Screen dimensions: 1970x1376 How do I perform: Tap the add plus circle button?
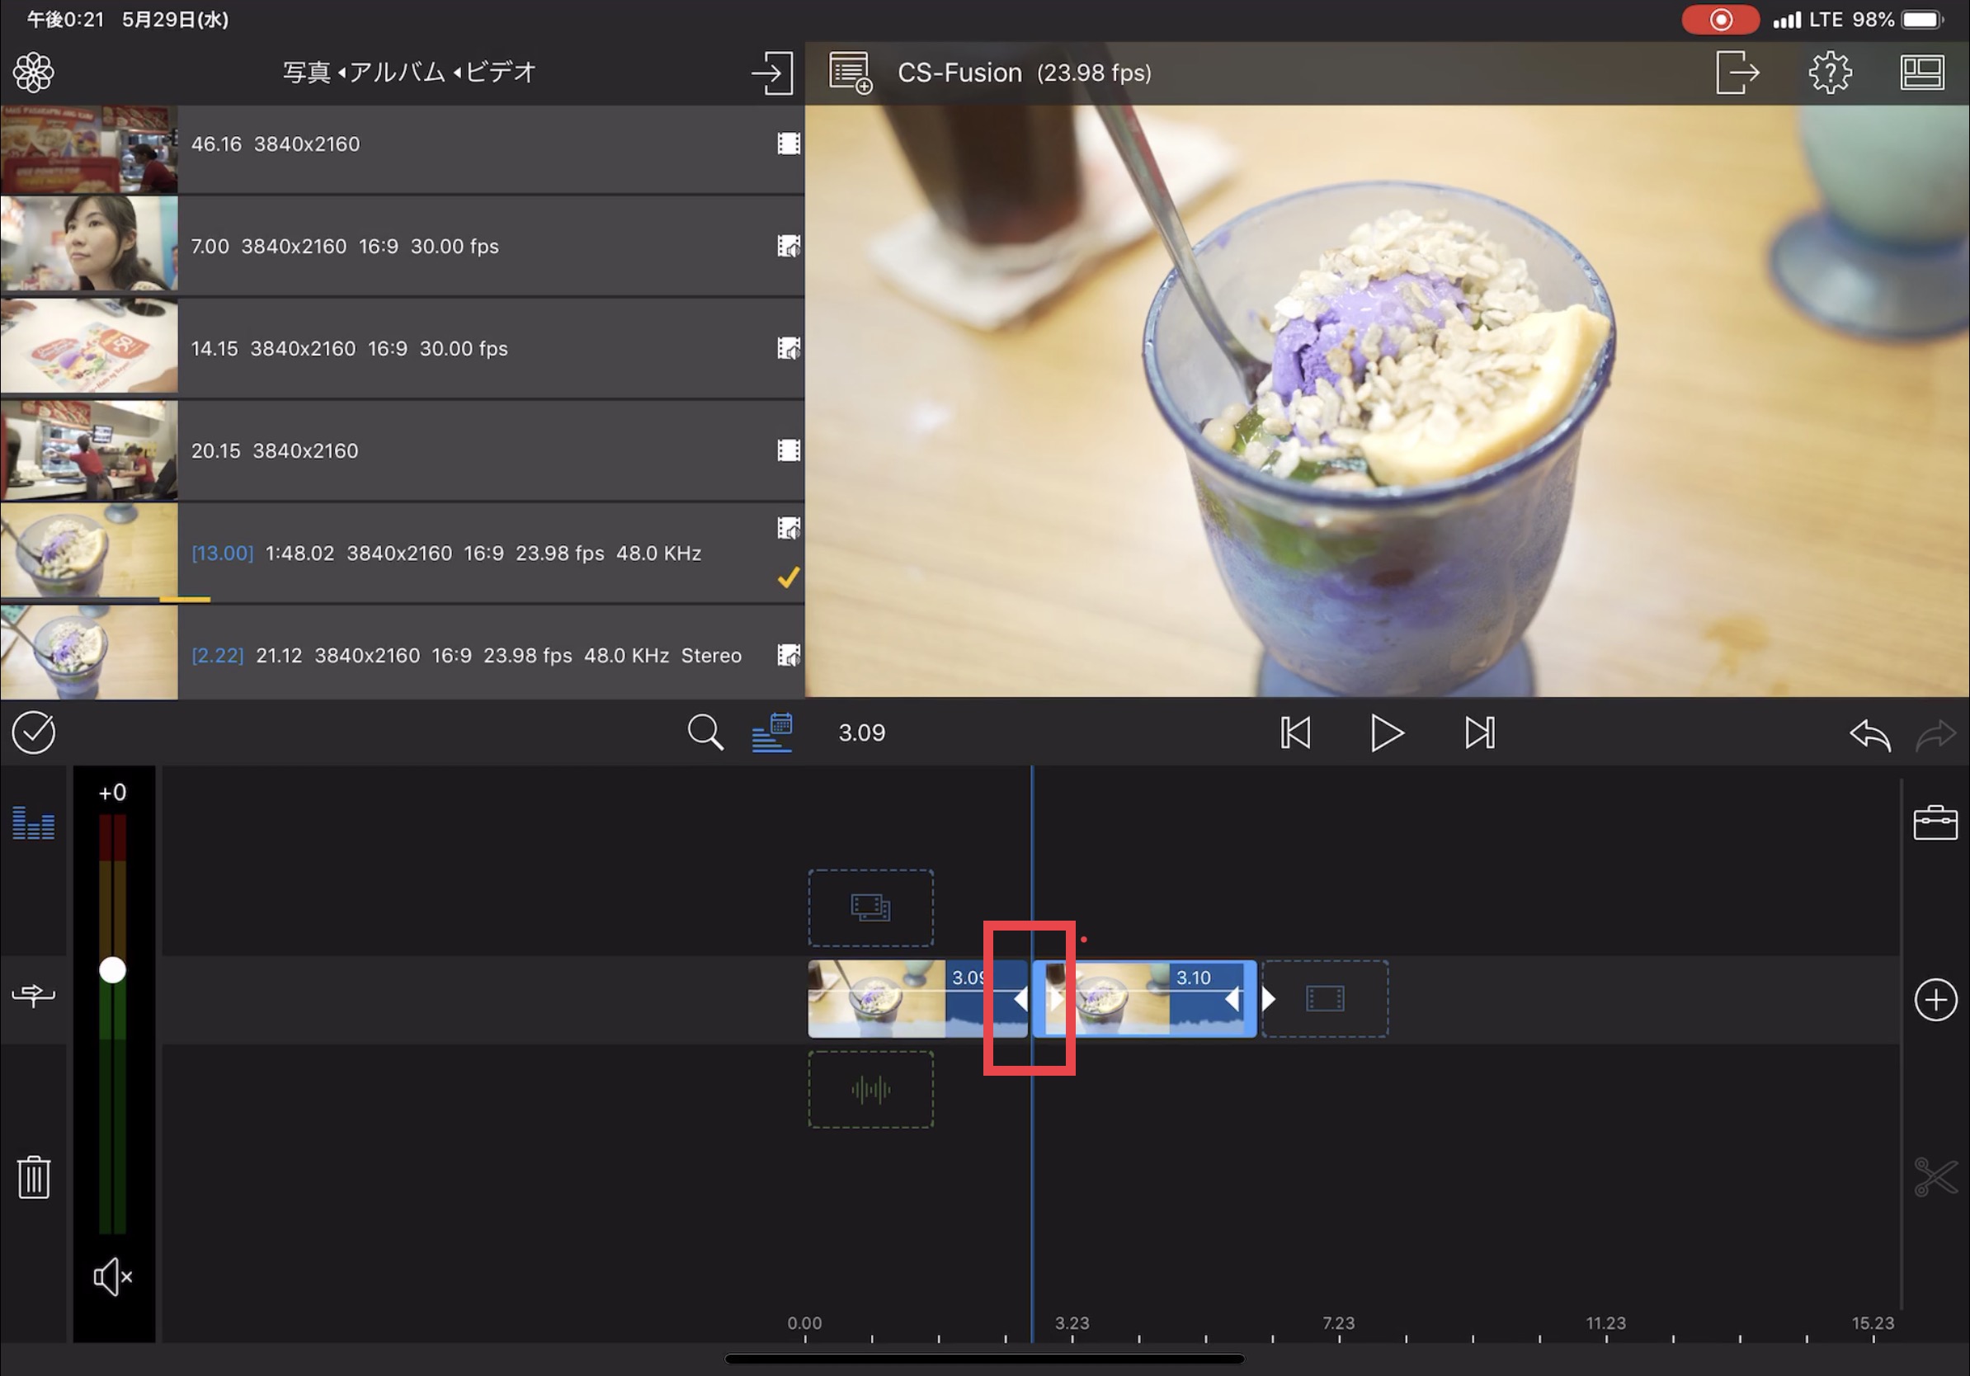[x=1935, y=999]
